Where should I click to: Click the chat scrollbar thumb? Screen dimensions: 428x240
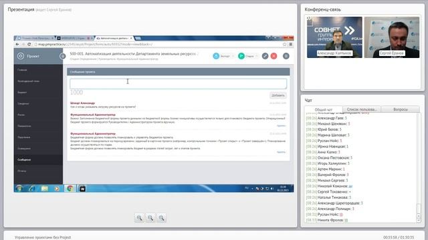pos(419,209)
